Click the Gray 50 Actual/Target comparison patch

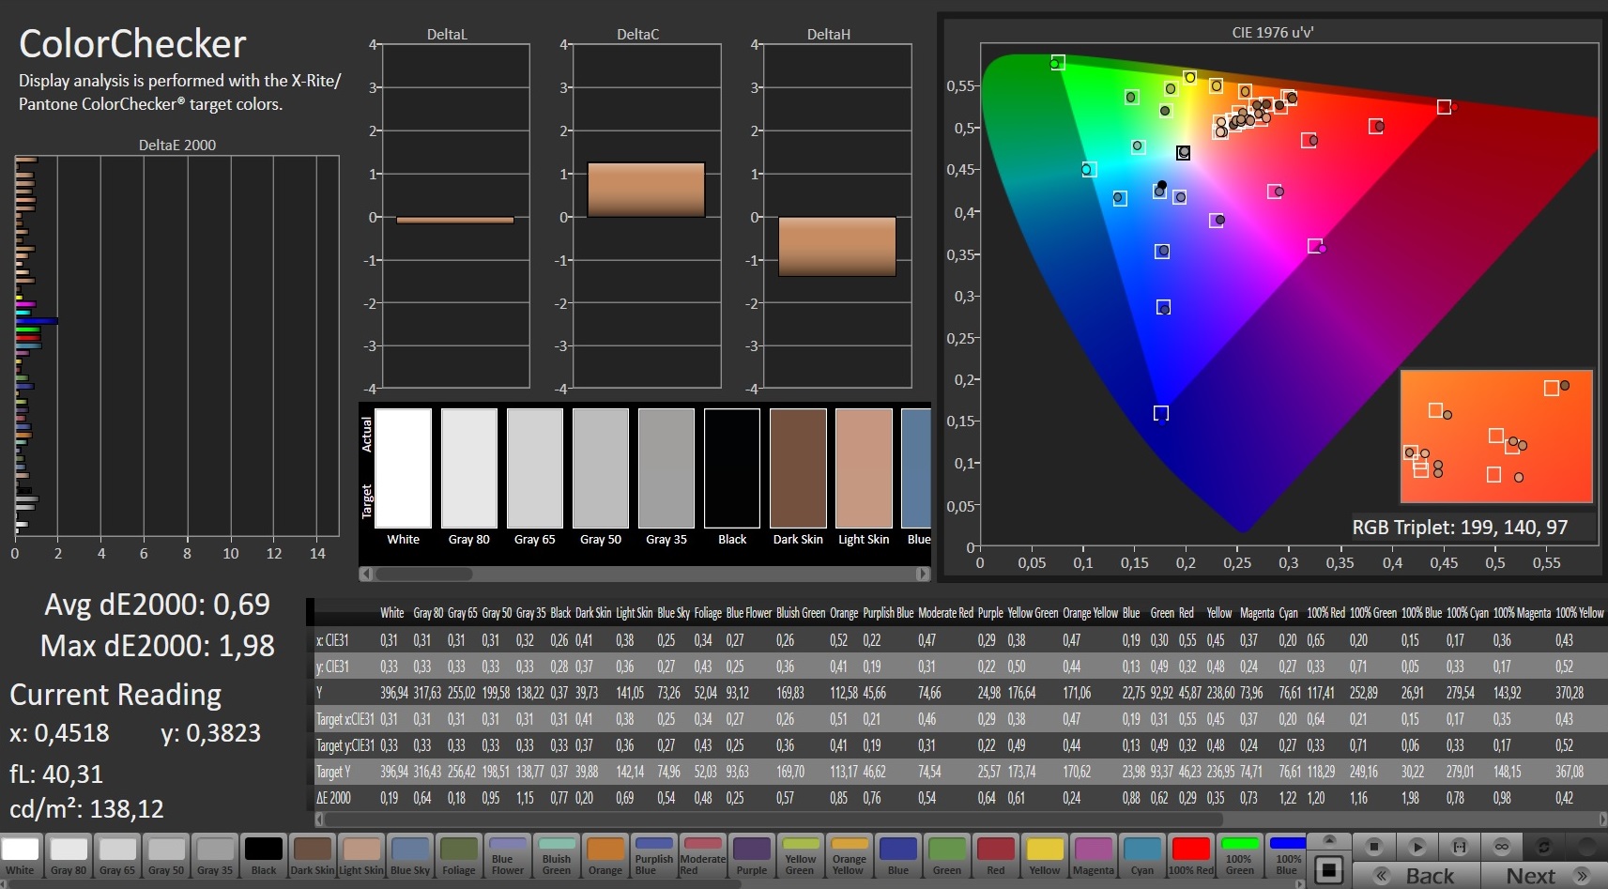(x=601, y=467)
